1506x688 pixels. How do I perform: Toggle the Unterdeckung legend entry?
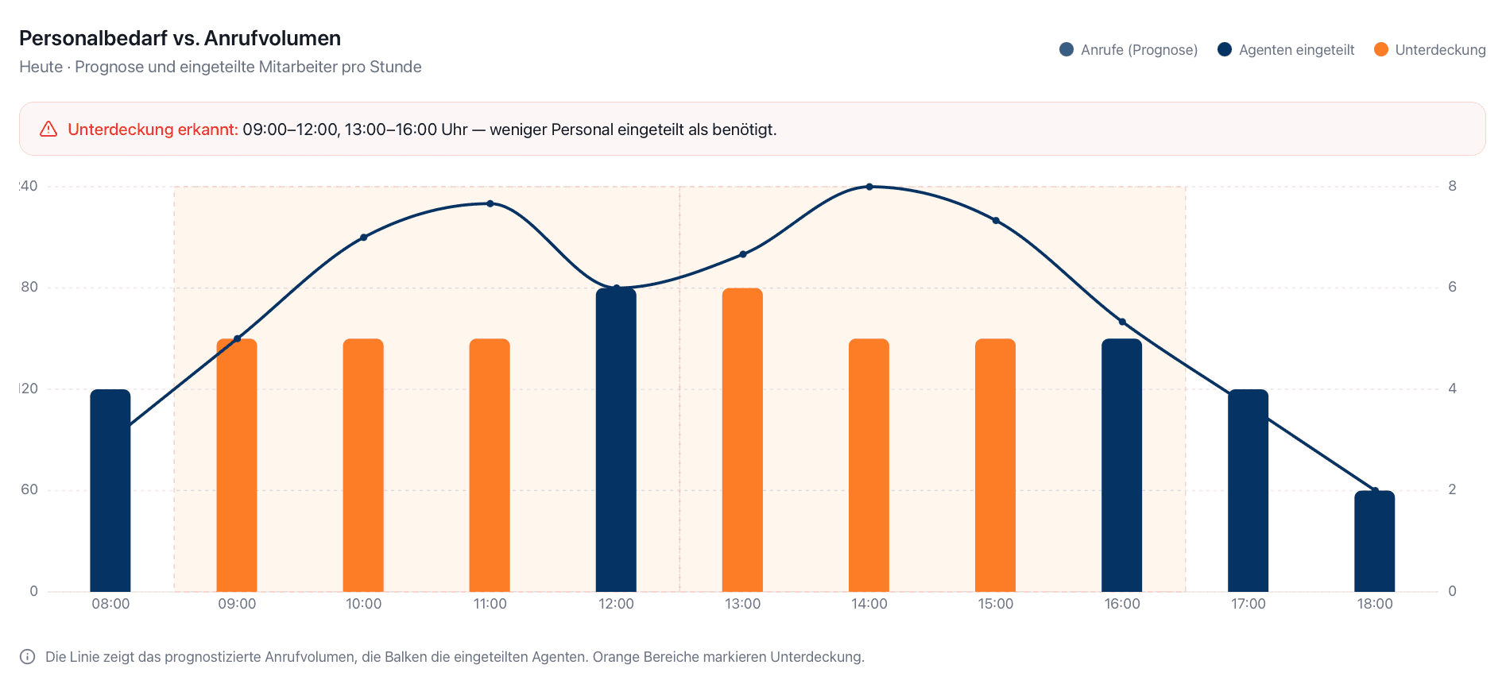(1430, 50)
